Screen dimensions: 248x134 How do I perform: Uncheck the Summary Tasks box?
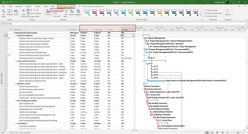(x=205, y=16)
